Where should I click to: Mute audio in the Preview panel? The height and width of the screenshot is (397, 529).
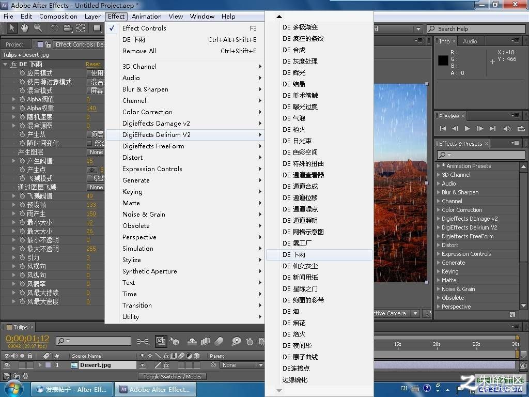click(x=507, y=128)
